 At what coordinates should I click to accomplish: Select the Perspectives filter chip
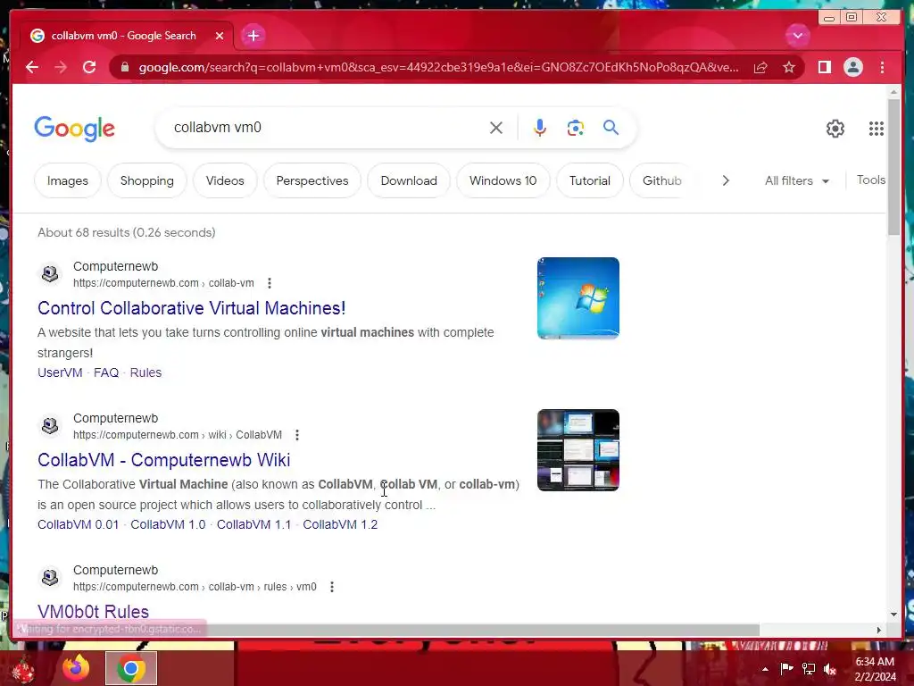[x=312, y=180]
